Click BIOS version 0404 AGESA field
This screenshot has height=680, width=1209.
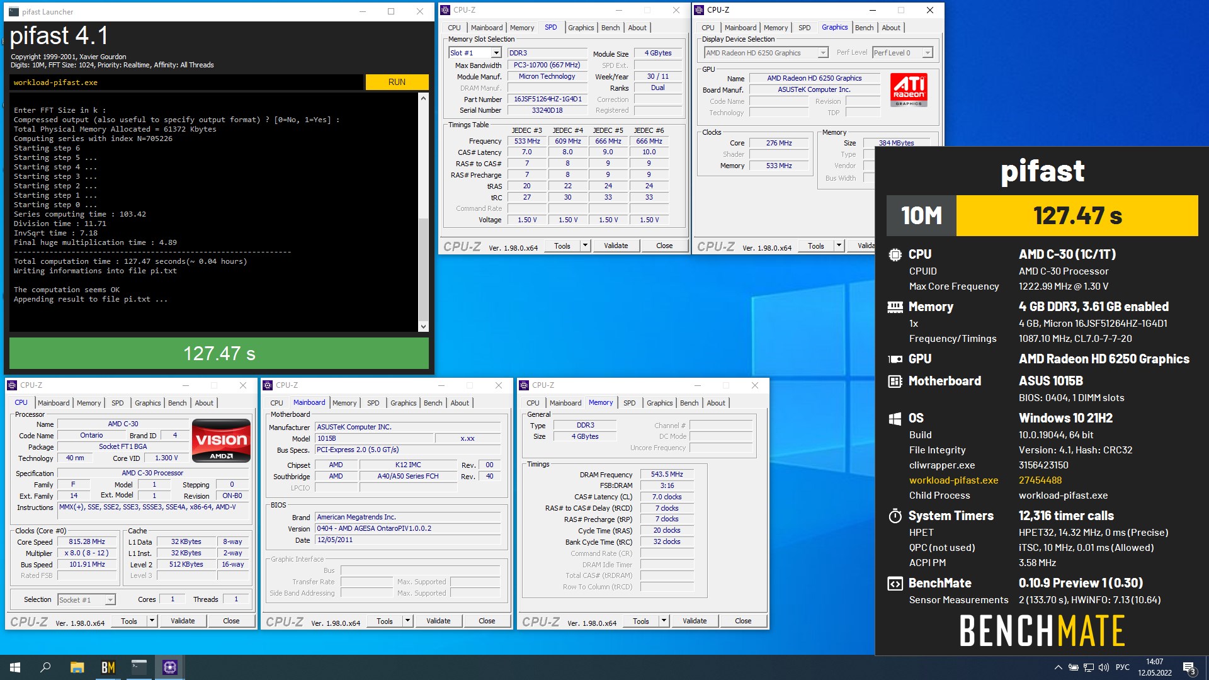click(408, 528)
